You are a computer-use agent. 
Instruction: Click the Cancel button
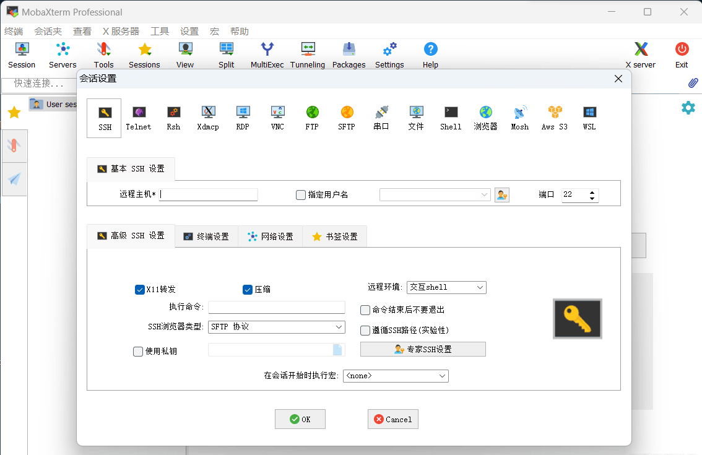393,419
